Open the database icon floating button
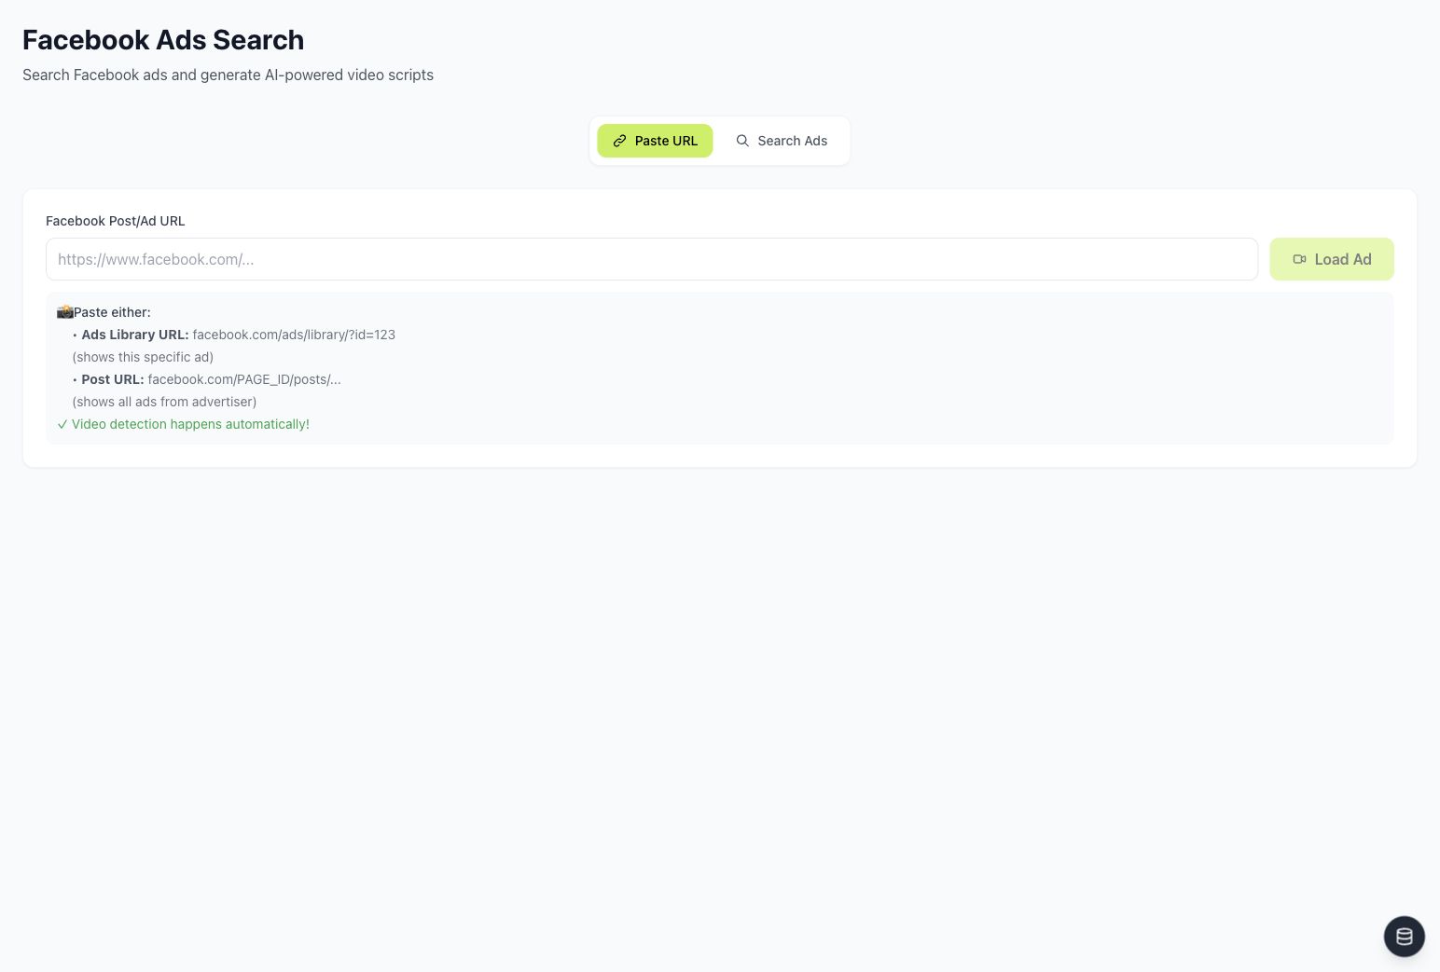The image size is (1440, 972). [1404, 937]
